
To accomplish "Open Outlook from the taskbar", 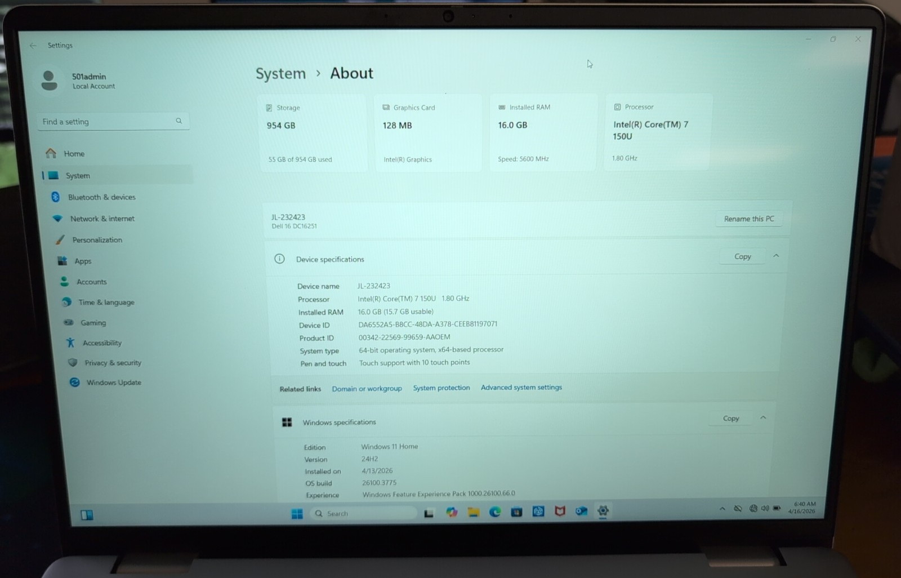I will [x=581, y=511].
